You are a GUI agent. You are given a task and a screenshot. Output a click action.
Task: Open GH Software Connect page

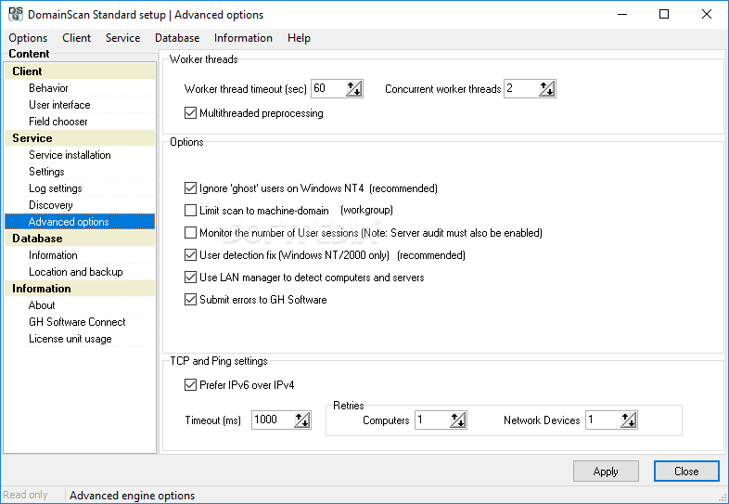77,322
